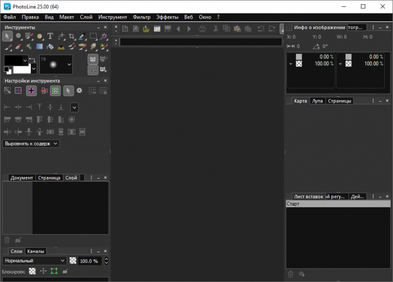Expand the Выровнять к содерж dropdown
393x282 pixels.
pyautogui.click(x=31, y=143)
